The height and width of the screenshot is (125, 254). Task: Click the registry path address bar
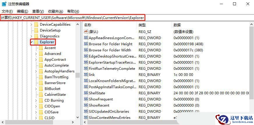point(127,18)
